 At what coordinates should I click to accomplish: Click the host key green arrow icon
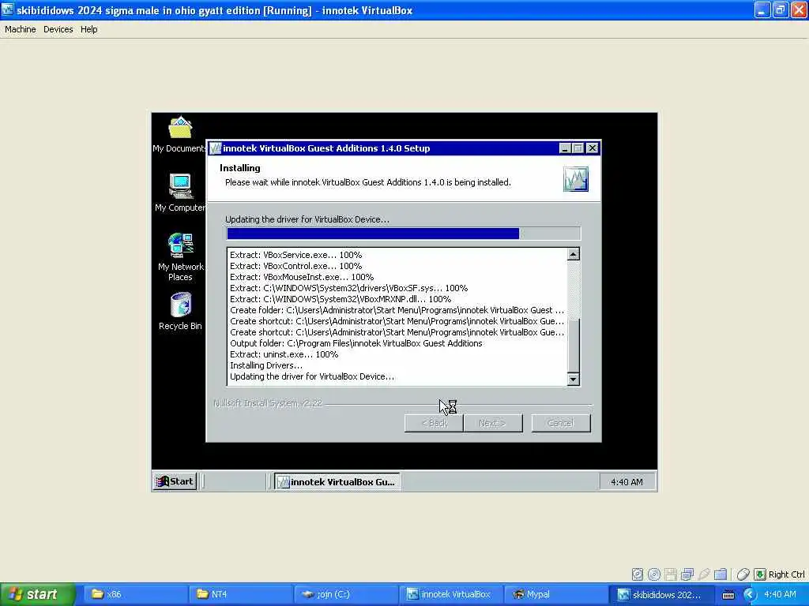[x=759, y=574]
